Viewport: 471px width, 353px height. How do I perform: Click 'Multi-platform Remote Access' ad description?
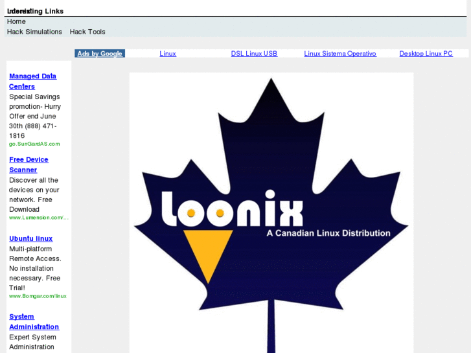[35, 268]
